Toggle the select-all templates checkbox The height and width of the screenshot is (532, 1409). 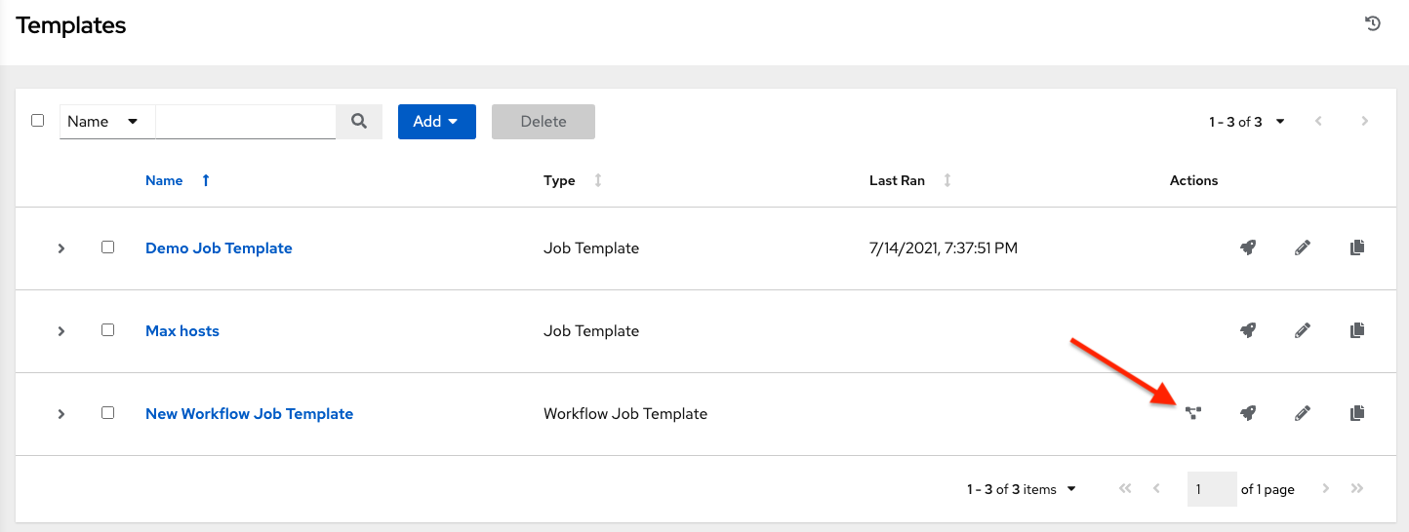38,121
